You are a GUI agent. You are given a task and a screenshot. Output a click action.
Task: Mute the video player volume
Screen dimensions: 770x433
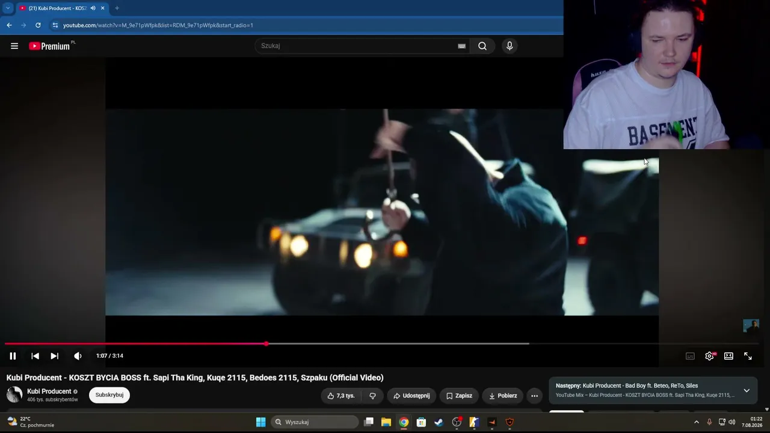[x=78, y=356]
